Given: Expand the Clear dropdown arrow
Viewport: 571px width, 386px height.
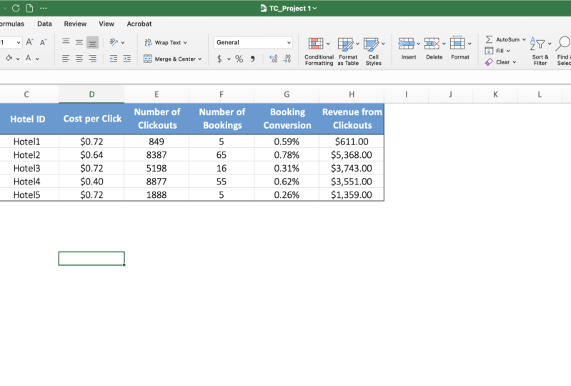Looking at the screenshot, I should click(x=515, y=62).
